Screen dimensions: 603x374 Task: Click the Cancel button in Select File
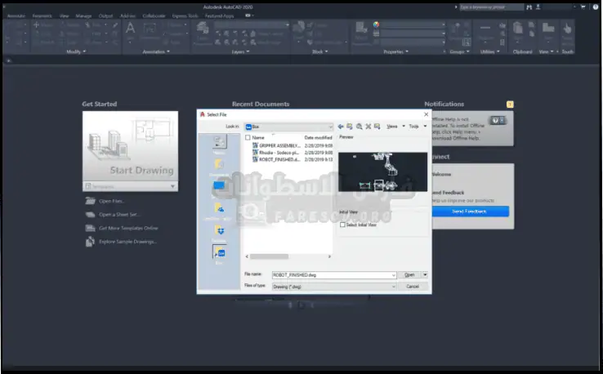tap(413, 287)
